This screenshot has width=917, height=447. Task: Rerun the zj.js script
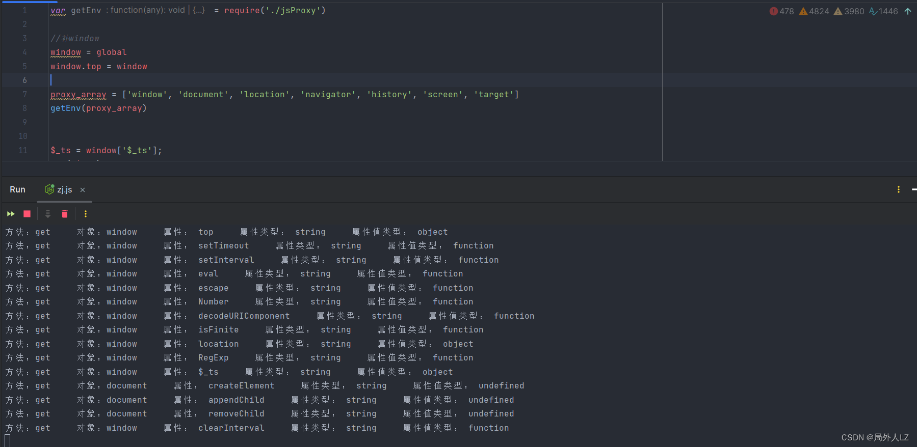(x=11, y=214)
